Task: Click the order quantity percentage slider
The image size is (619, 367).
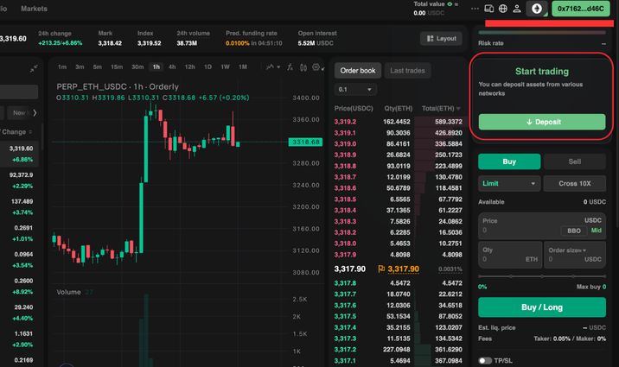Action: 541,275
